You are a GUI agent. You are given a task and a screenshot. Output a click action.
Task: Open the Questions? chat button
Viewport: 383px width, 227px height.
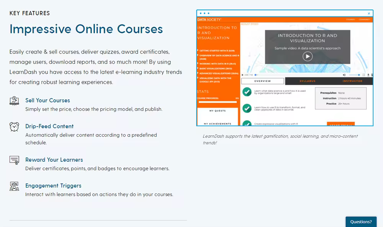coord(361,222)
